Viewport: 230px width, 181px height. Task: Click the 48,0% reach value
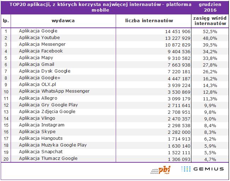coord(210,38)
